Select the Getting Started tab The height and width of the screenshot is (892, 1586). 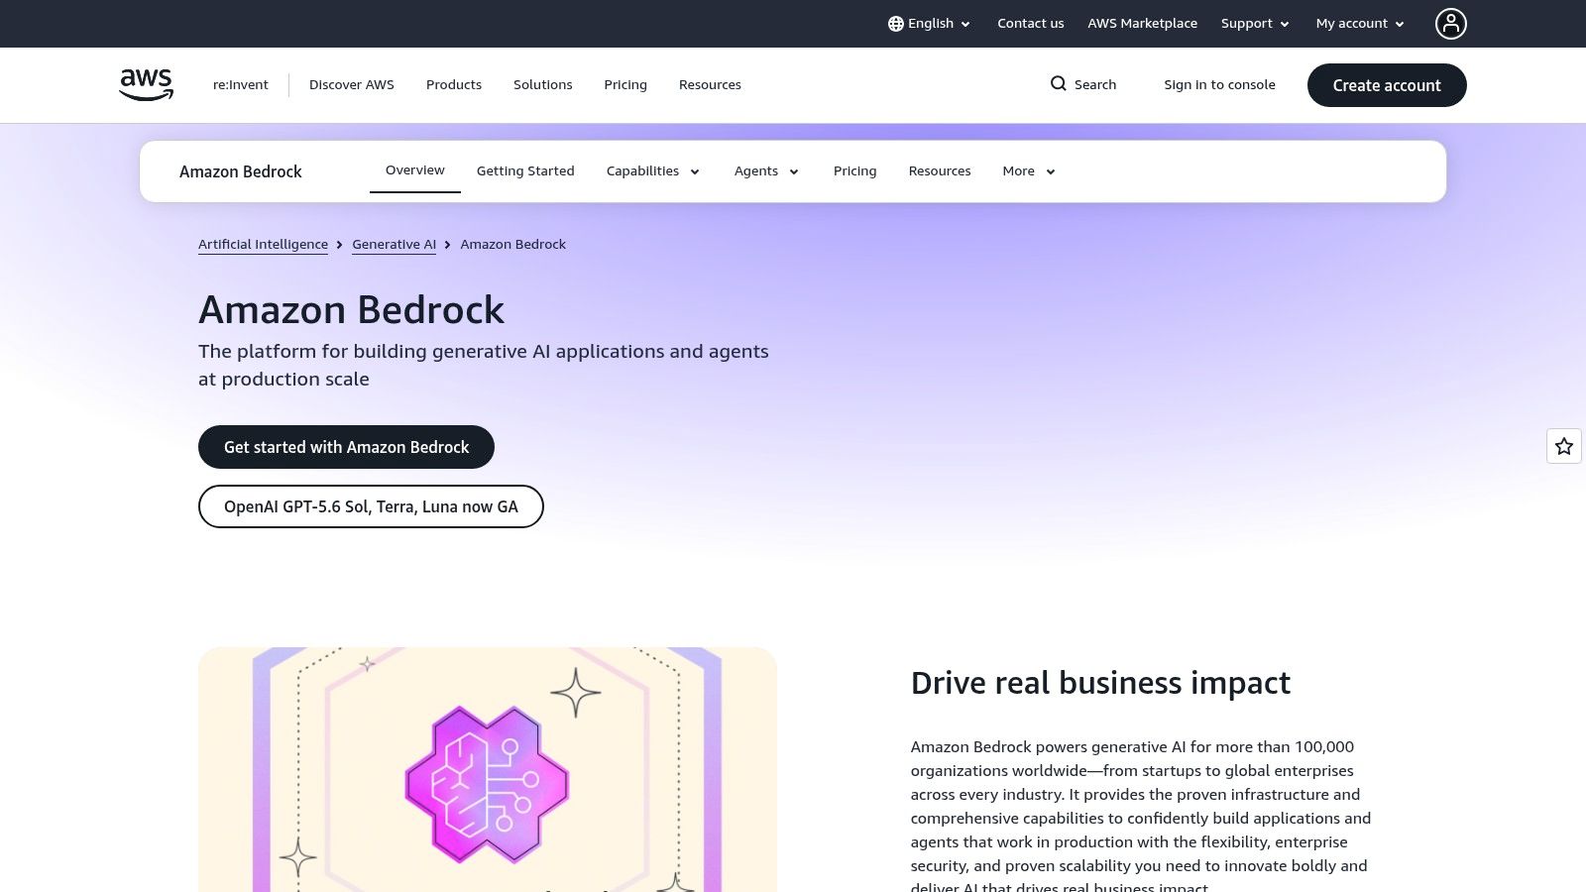coord(525,171)
